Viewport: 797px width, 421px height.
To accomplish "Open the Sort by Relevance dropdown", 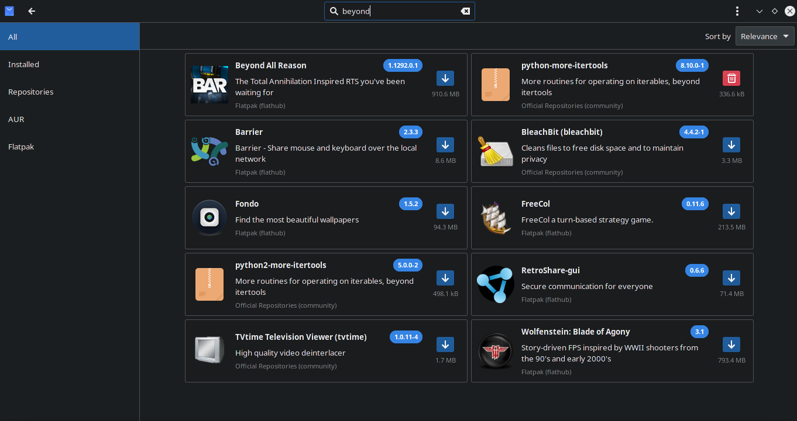I will click(765, 36).
